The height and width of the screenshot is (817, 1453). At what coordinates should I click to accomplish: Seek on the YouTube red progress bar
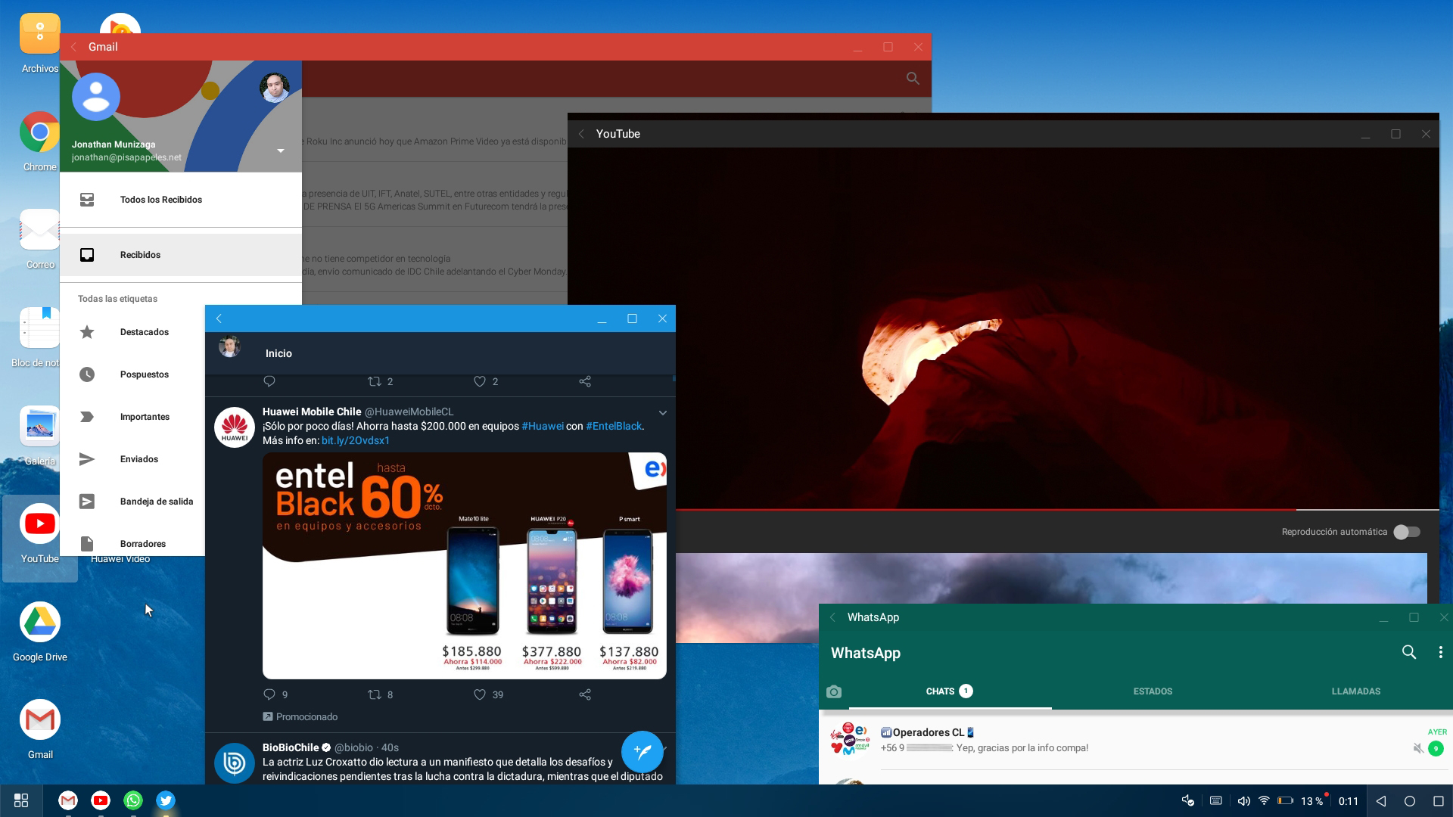click(984, 510)
